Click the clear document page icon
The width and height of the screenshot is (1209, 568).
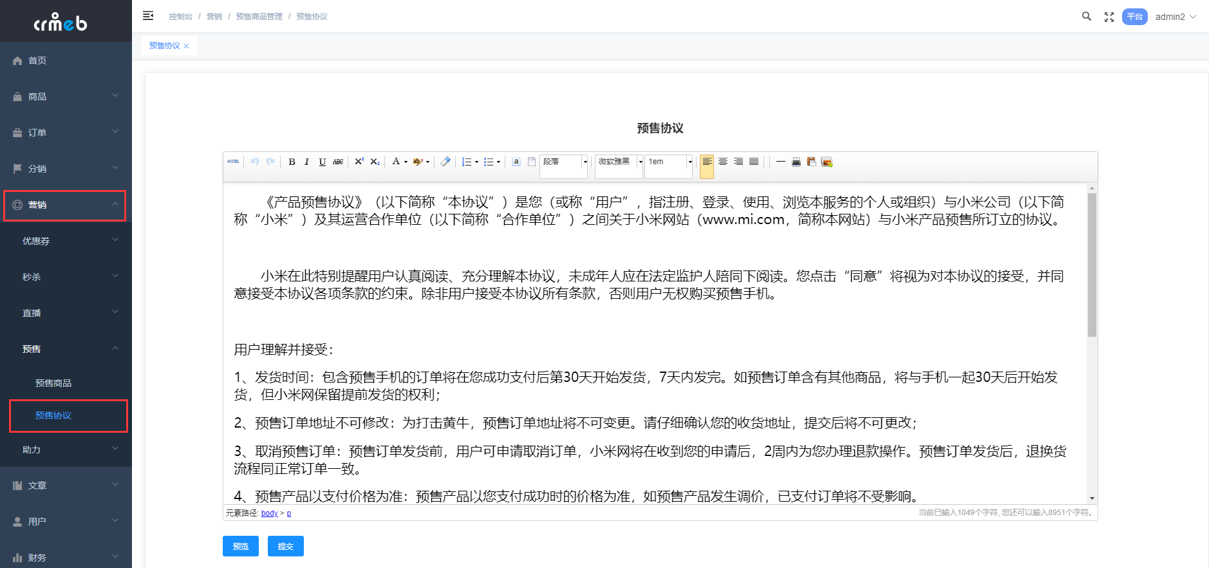click(532, 162)
